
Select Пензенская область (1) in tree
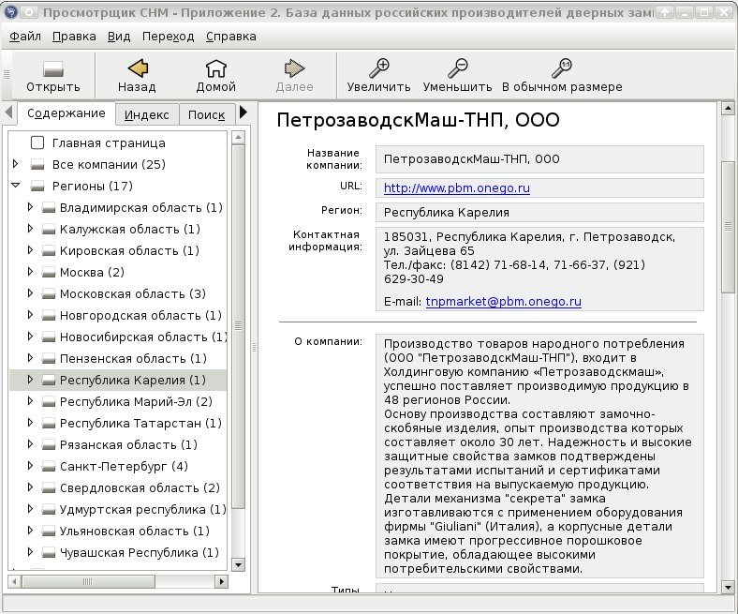click(x=133, y=359)
